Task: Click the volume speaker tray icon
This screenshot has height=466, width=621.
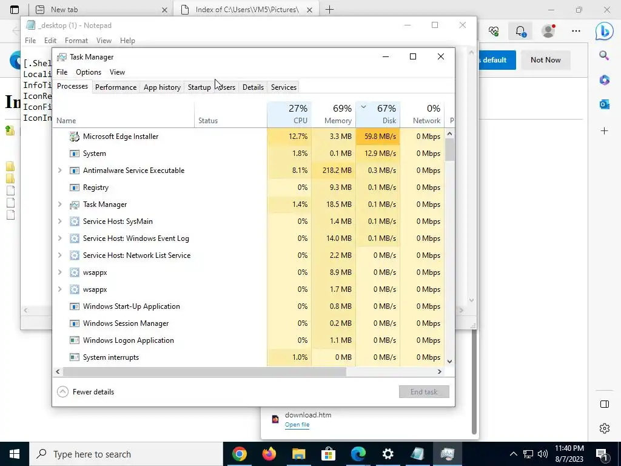Action: pos(543,454)
